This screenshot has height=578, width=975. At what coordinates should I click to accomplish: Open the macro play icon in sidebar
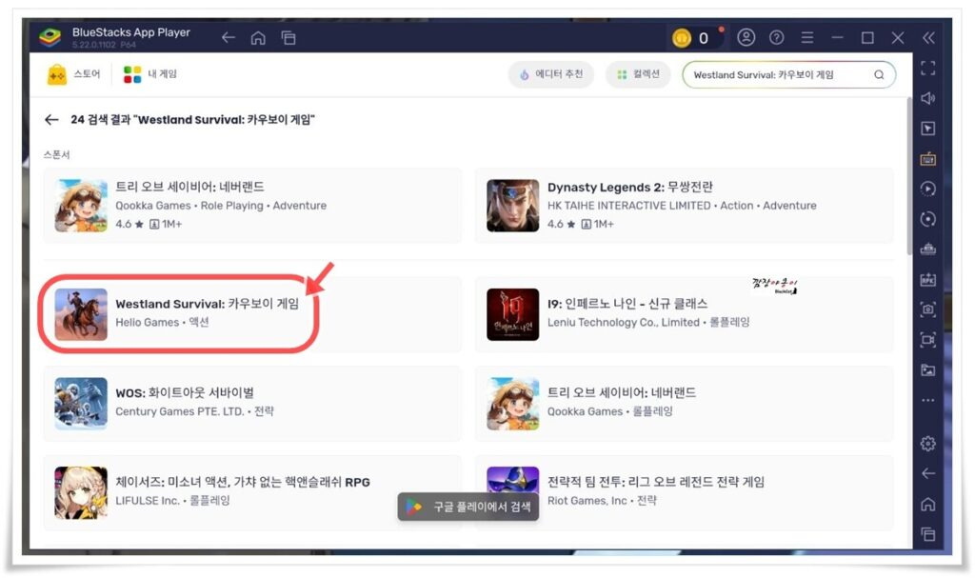point(927,189)
